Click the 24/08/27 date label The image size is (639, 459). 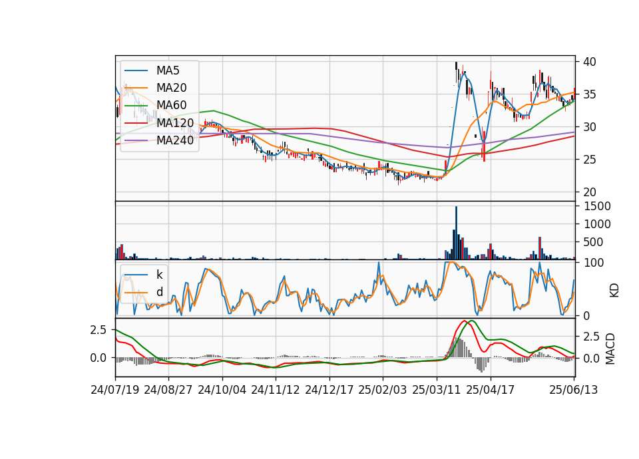[x=168, y=390]
